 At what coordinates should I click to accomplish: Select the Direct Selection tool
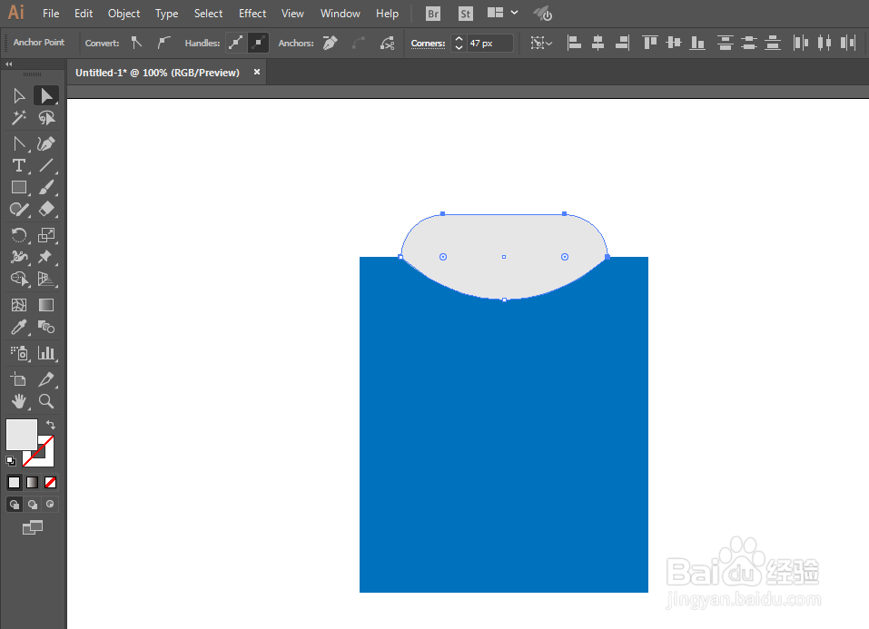coord(45,95)
